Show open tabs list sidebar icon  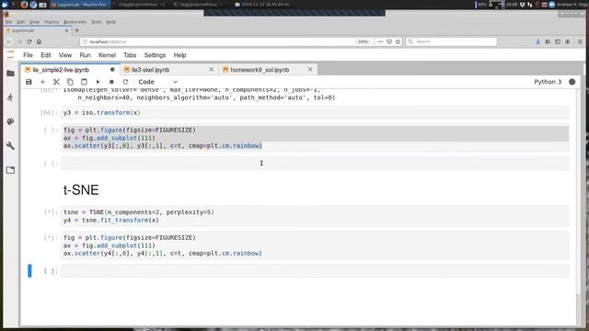click(x=10, y=170)
